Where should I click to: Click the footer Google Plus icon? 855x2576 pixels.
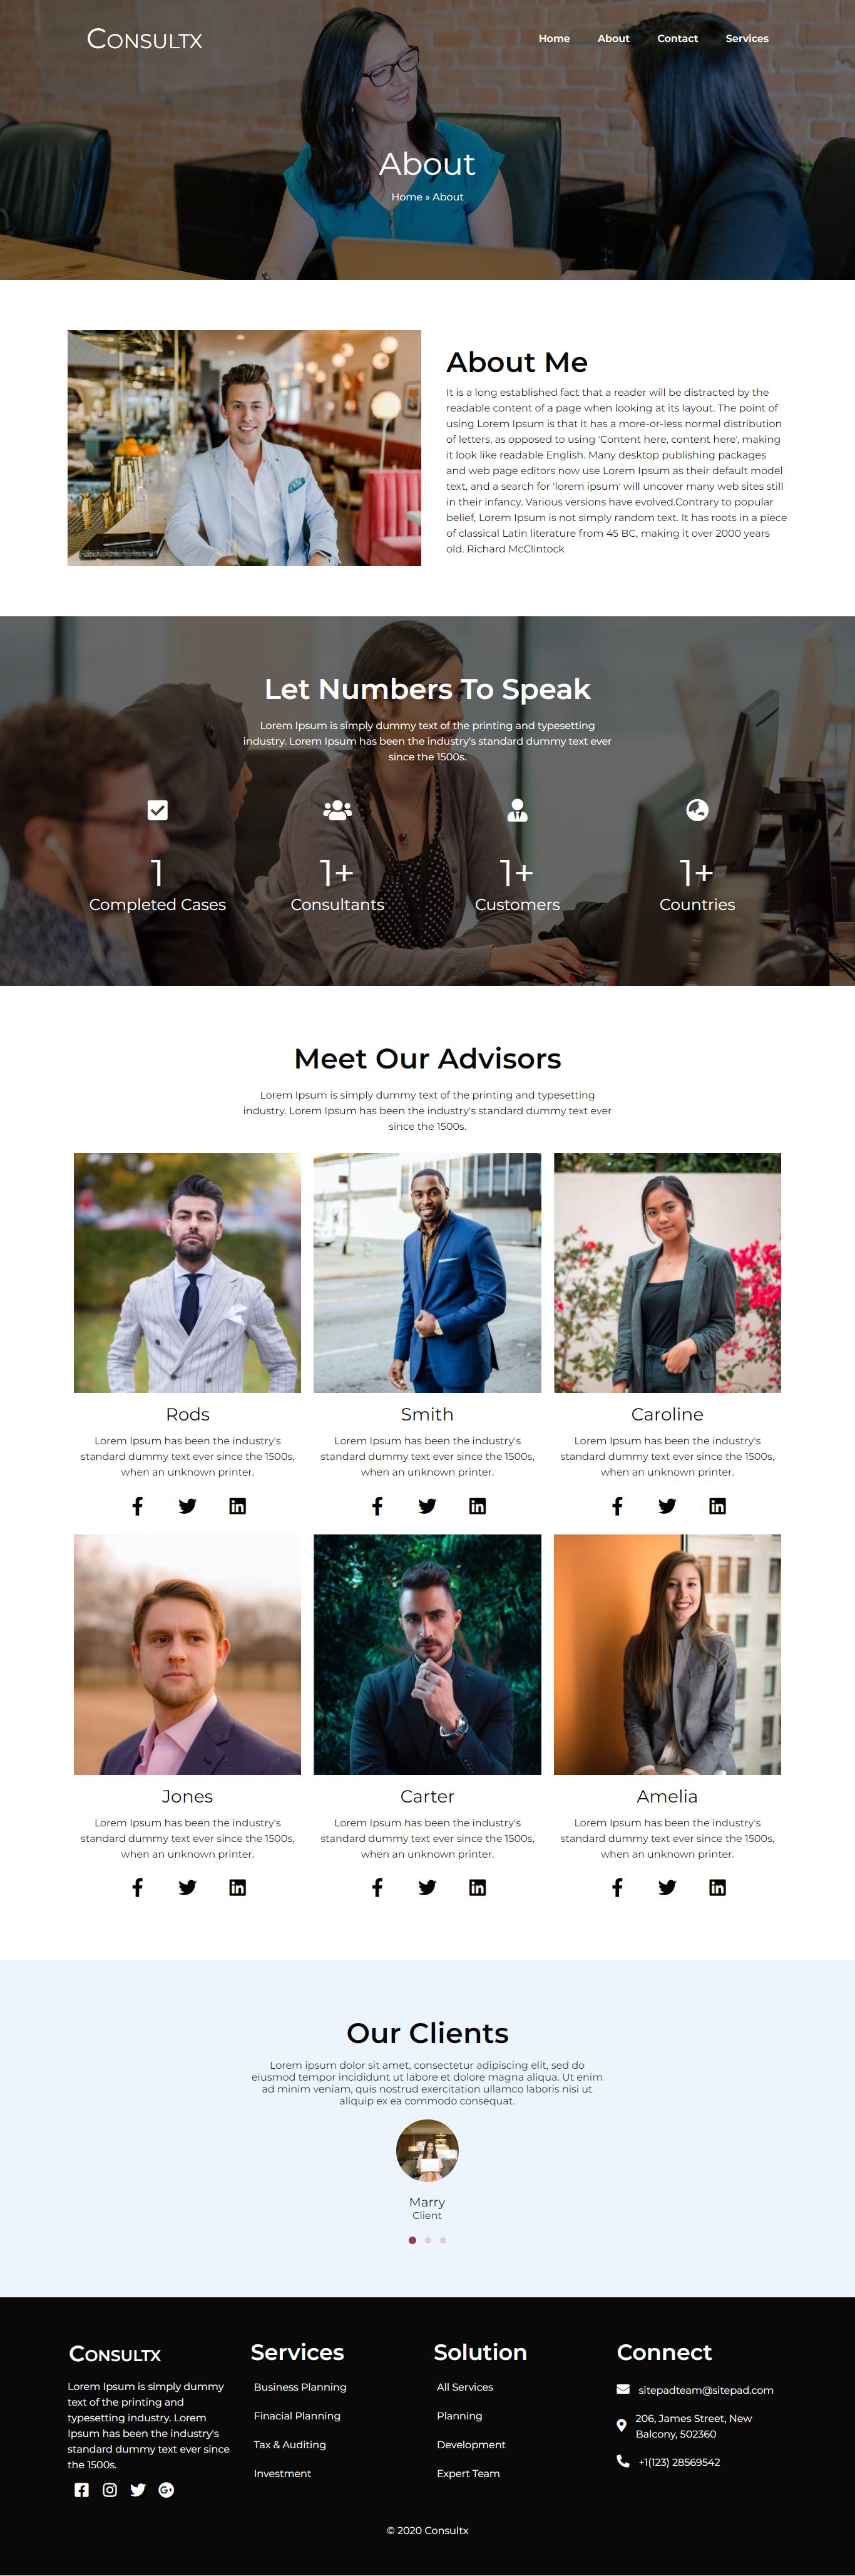[x=166, y=2490]
